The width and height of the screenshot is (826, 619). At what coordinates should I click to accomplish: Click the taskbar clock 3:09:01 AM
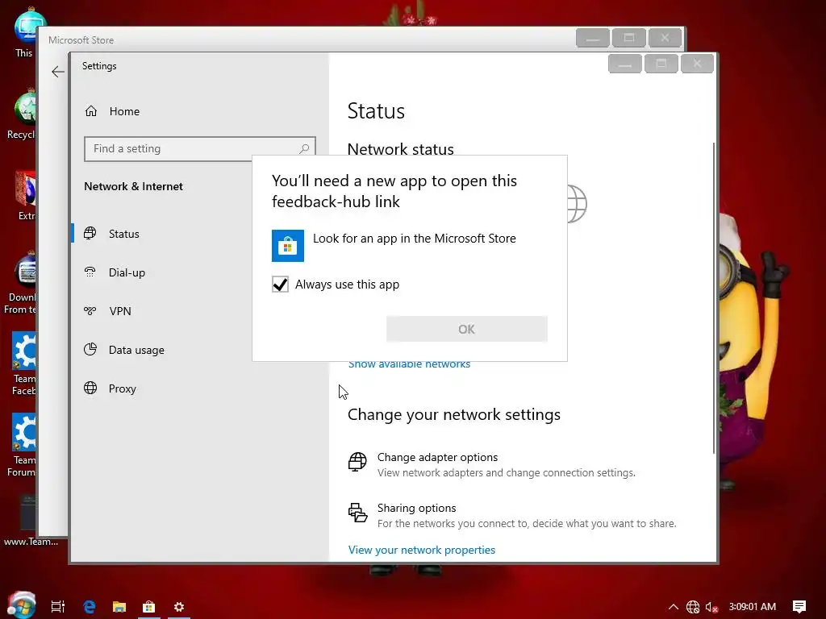tap(753, 607)
